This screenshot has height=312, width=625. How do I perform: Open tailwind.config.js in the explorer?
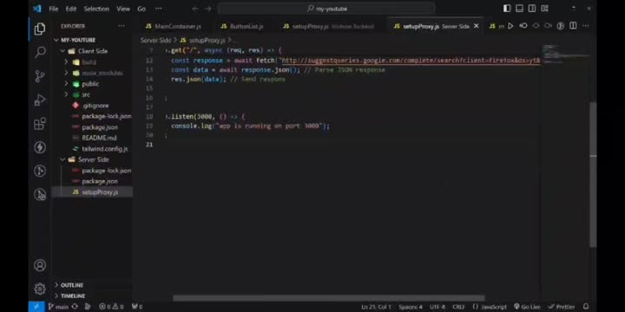pos(105,149)
